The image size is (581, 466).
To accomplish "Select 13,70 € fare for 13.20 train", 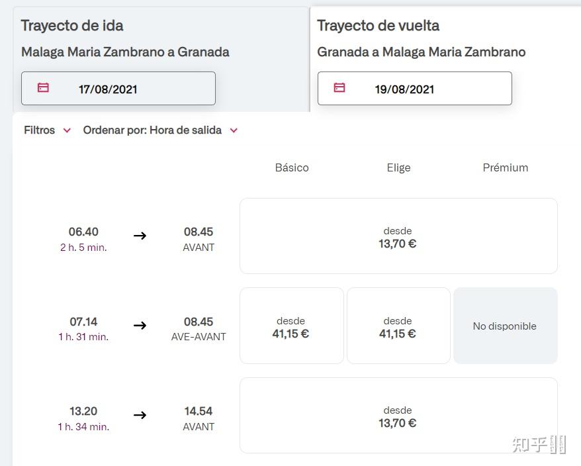I will pyautogui.click(x=398, y=416).
